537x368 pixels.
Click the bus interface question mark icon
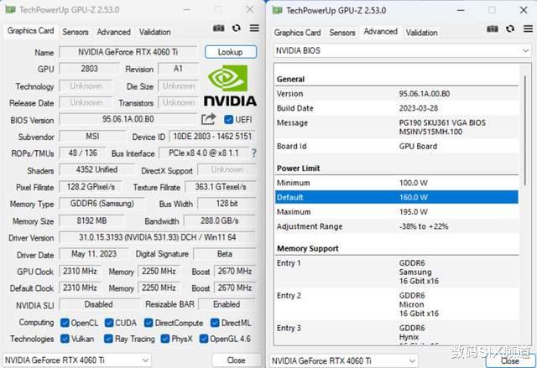click(x=253, y=153)
